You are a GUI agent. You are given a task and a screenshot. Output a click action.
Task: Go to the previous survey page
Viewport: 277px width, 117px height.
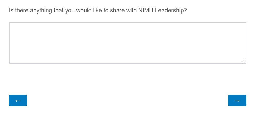coord(18,101)
